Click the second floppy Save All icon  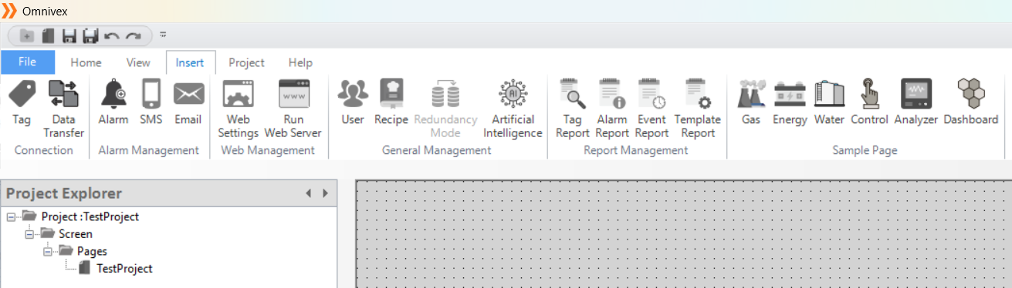coord(90,35)
